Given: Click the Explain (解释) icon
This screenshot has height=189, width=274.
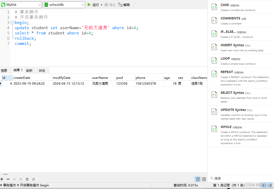Looking at the screenshot, I should [x=120, y=4].
